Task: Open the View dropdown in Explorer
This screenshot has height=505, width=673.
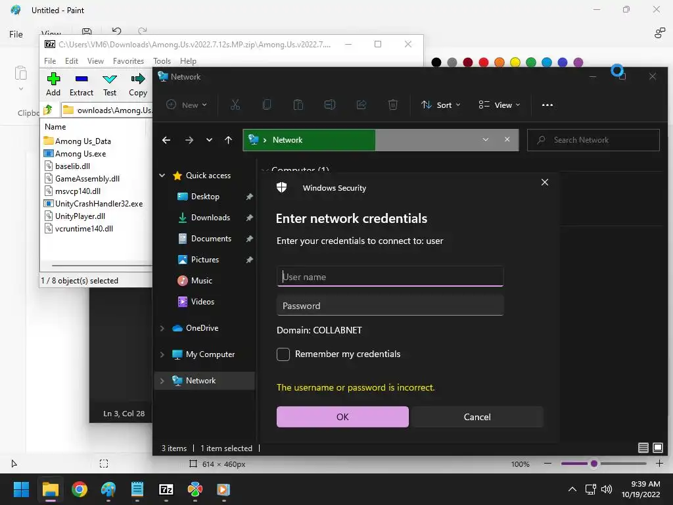Action: (499, 105)
